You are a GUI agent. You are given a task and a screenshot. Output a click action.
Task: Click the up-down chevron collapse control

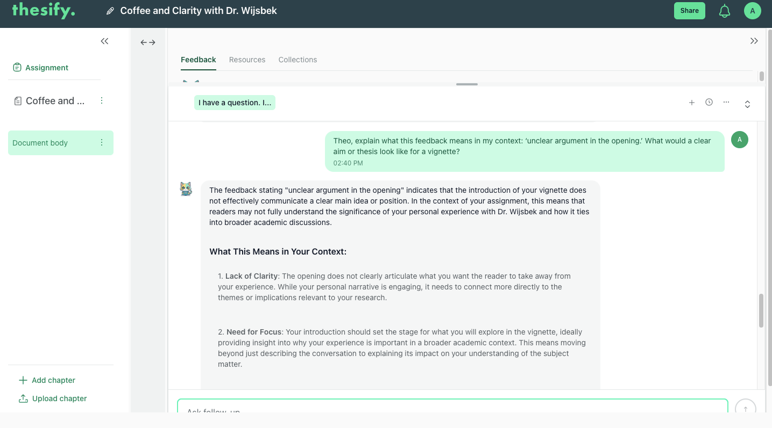[747, 104]
